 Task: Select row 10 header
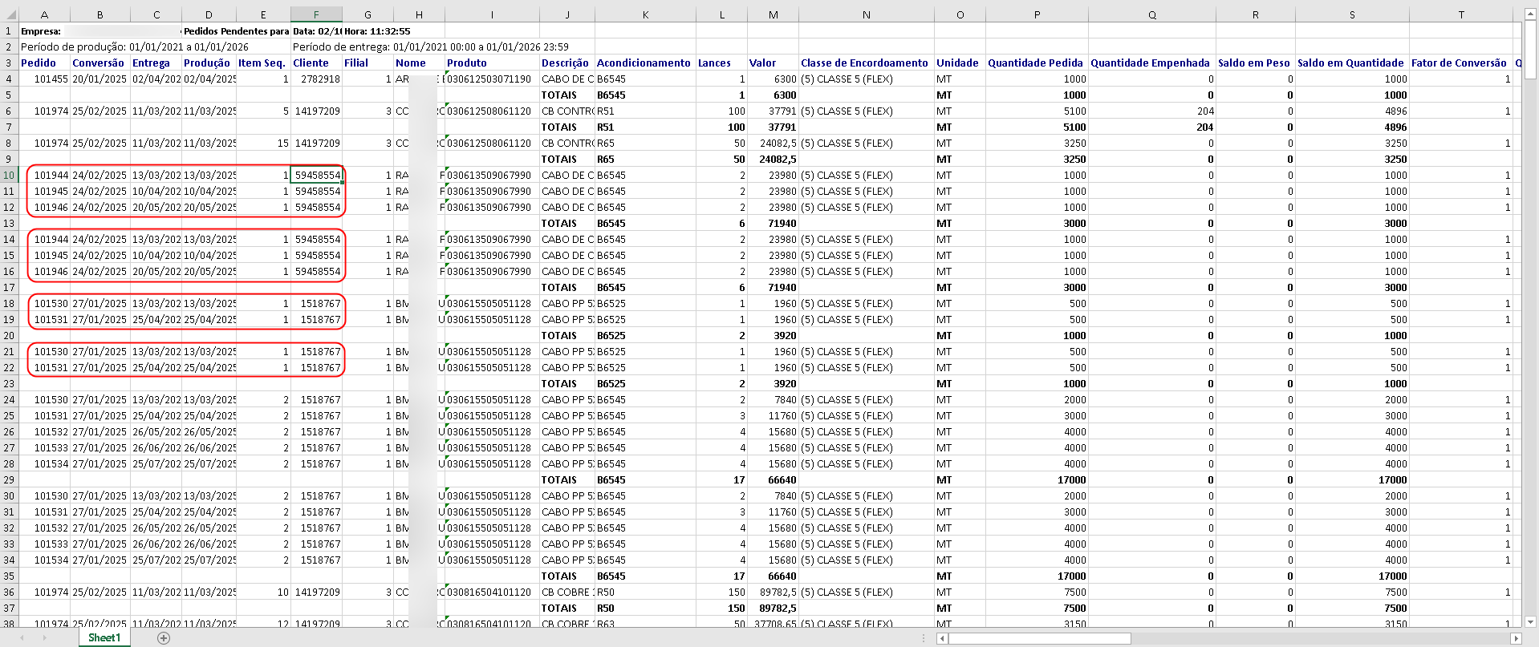click(x=9, y=175)
